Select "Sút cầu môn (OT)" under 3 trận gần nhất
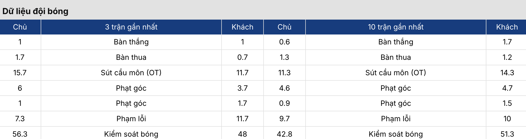Screen dimensions: 526x139 pyautogui.click(x=131, y=73)
